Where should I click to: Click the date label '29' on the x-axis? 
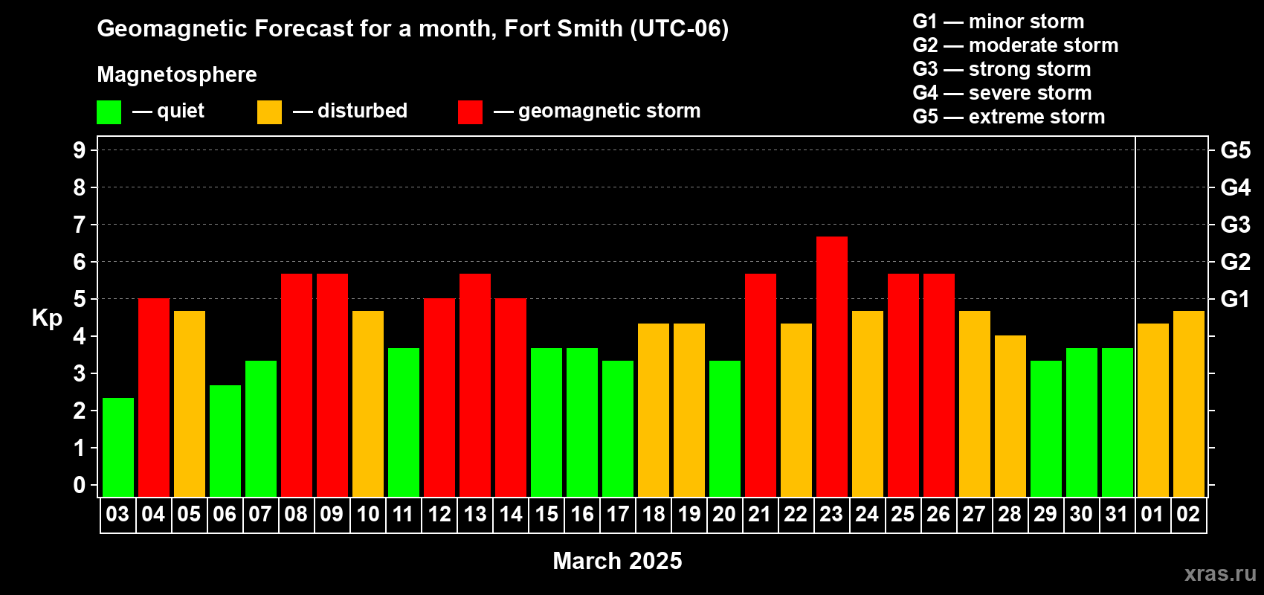(x=1045, y=515)
